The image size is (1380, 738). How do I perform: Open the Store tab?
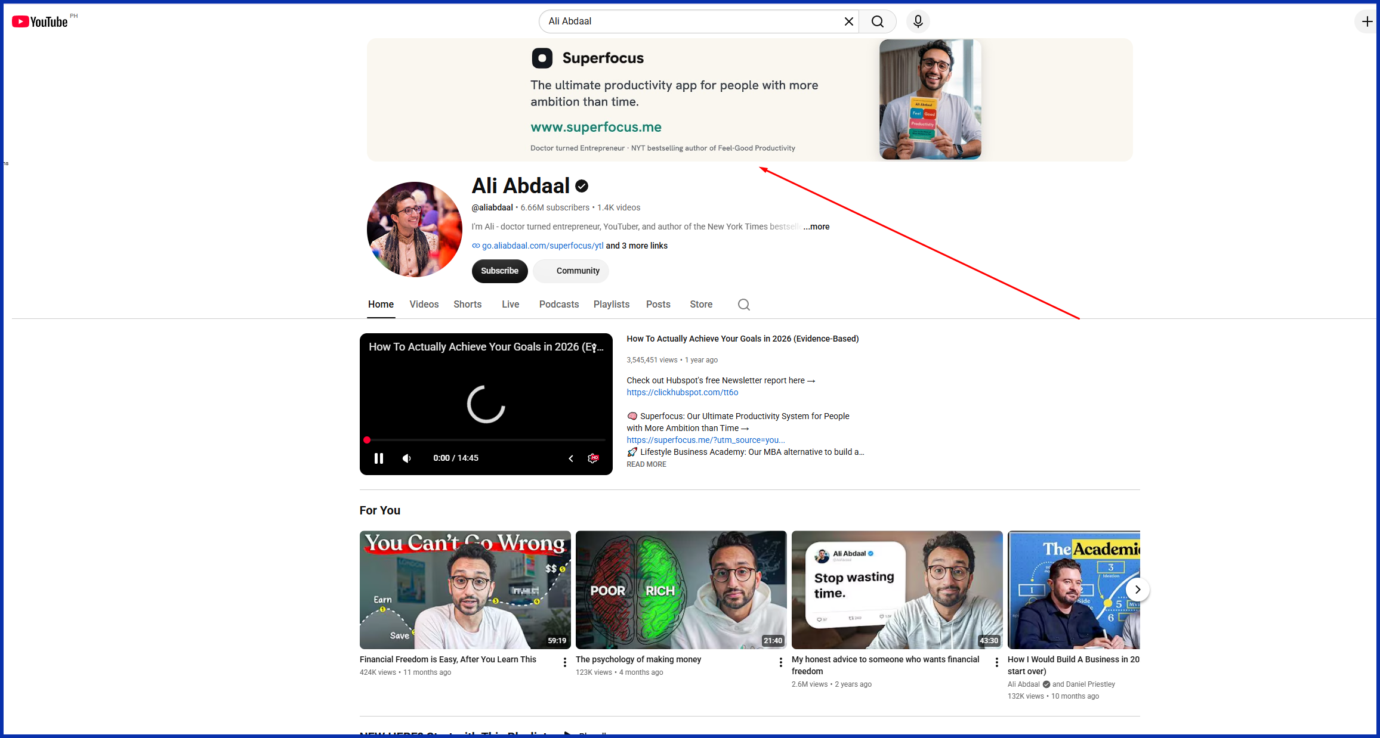(x=701, y=304)
